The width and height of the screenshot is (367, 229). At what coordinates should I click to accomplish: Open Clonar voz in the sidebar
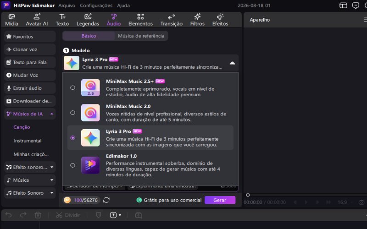[30, 49]
